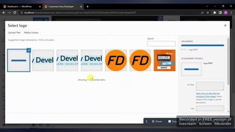235x132 pixels.
Task: Go back using the browser back arrow
Action: [x=4, y=13]
